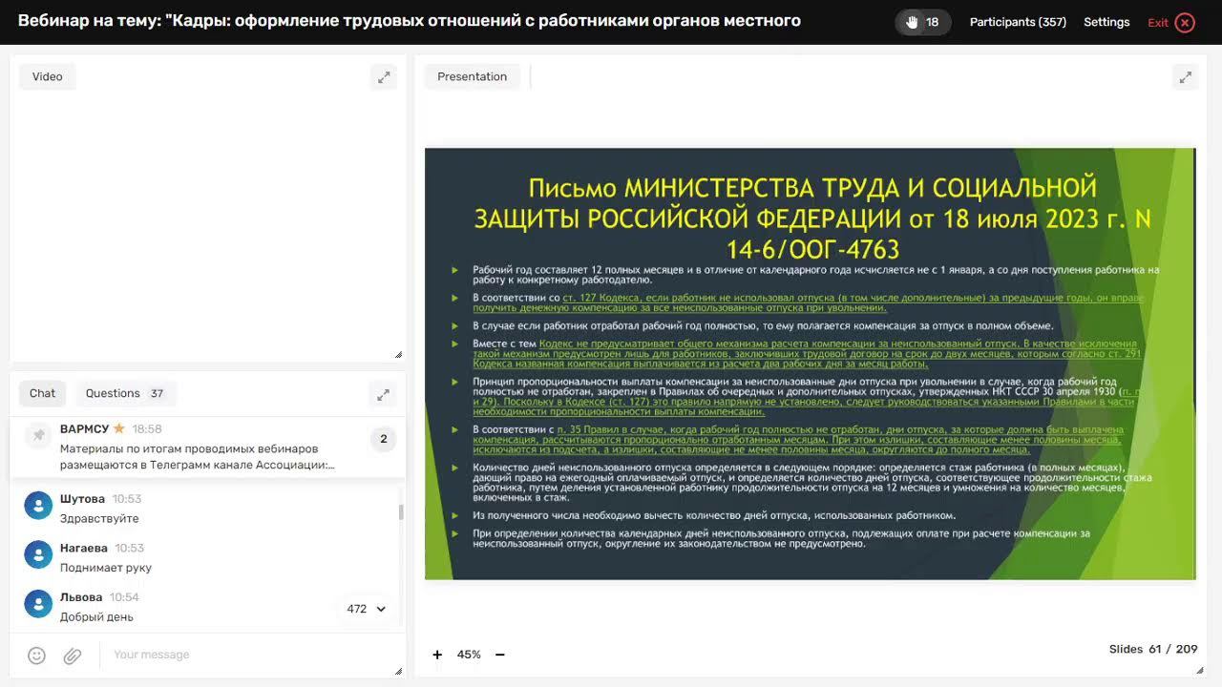Click the Presentation panel resize handle

pos(1199,670)
